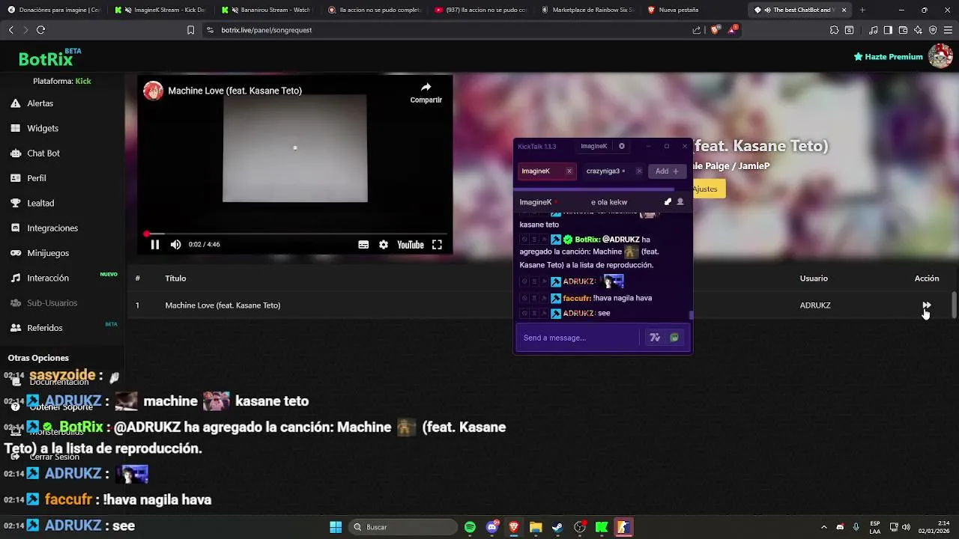Click the Minijuegos gamepad icon

click(x=15, y=253)
